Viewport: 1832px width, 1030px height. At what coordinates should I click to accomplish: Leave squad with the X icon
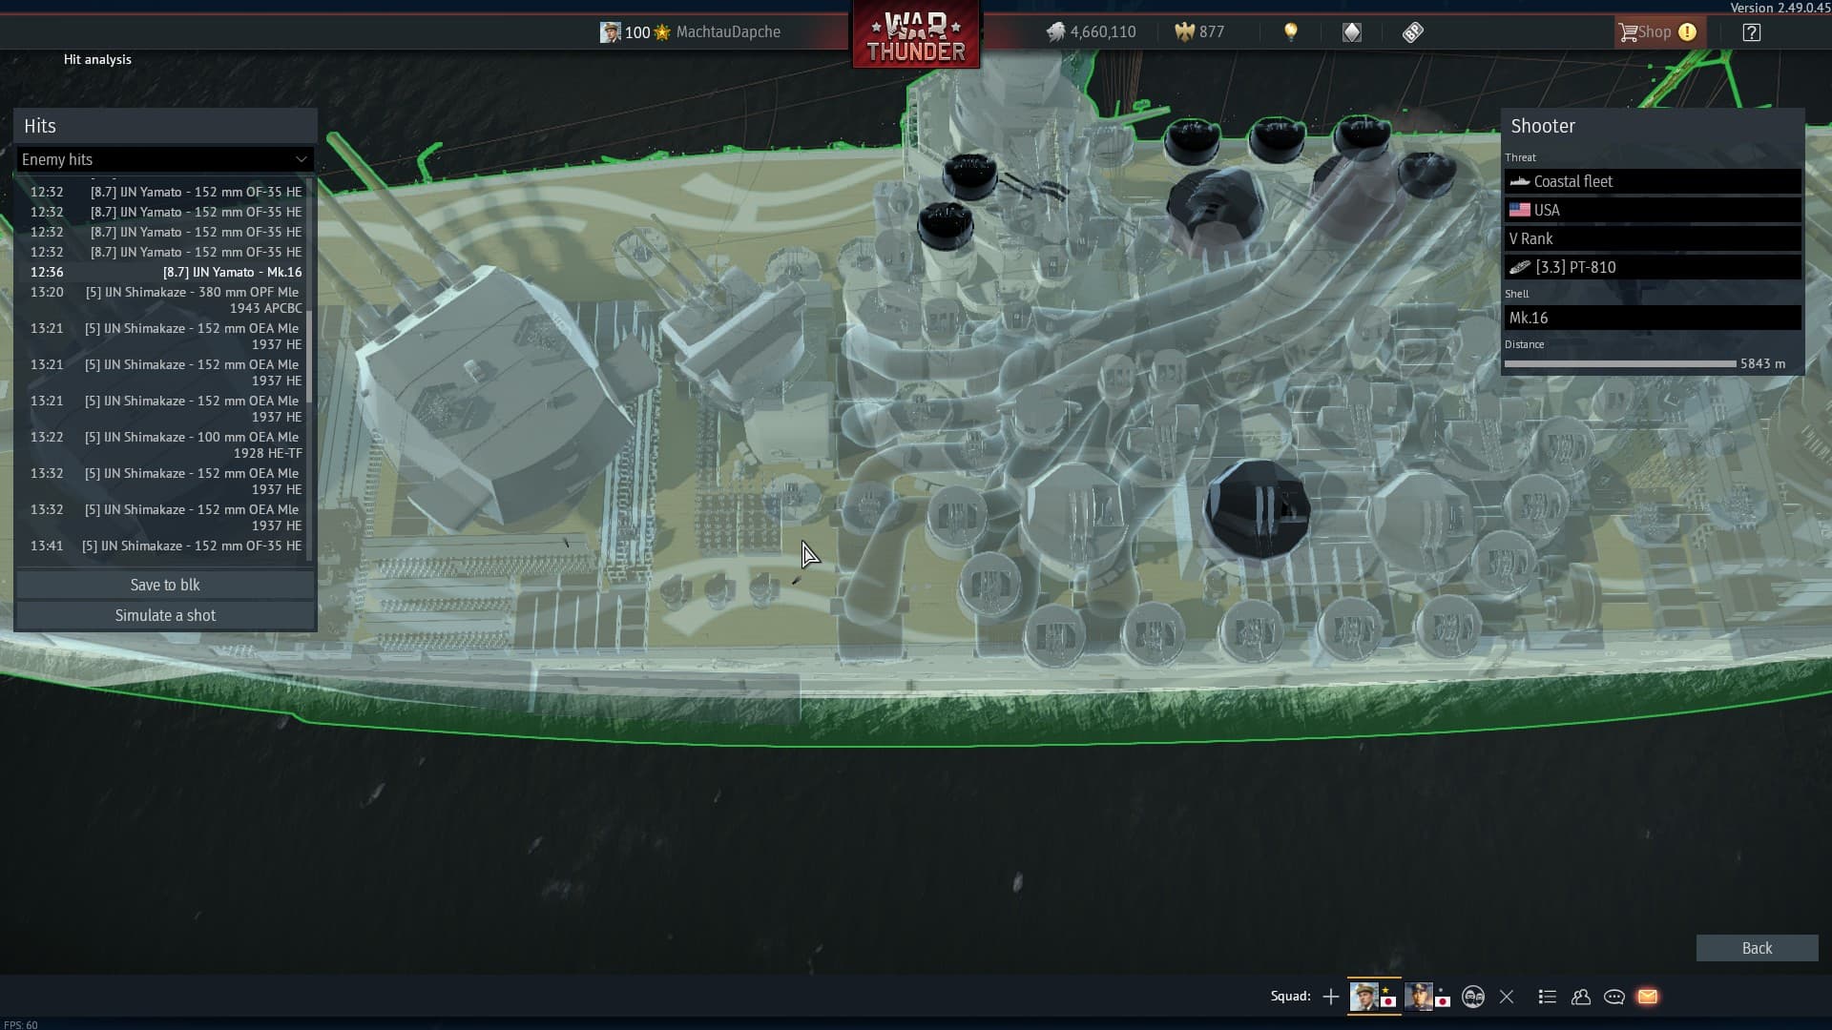[x=1507, y=997]
